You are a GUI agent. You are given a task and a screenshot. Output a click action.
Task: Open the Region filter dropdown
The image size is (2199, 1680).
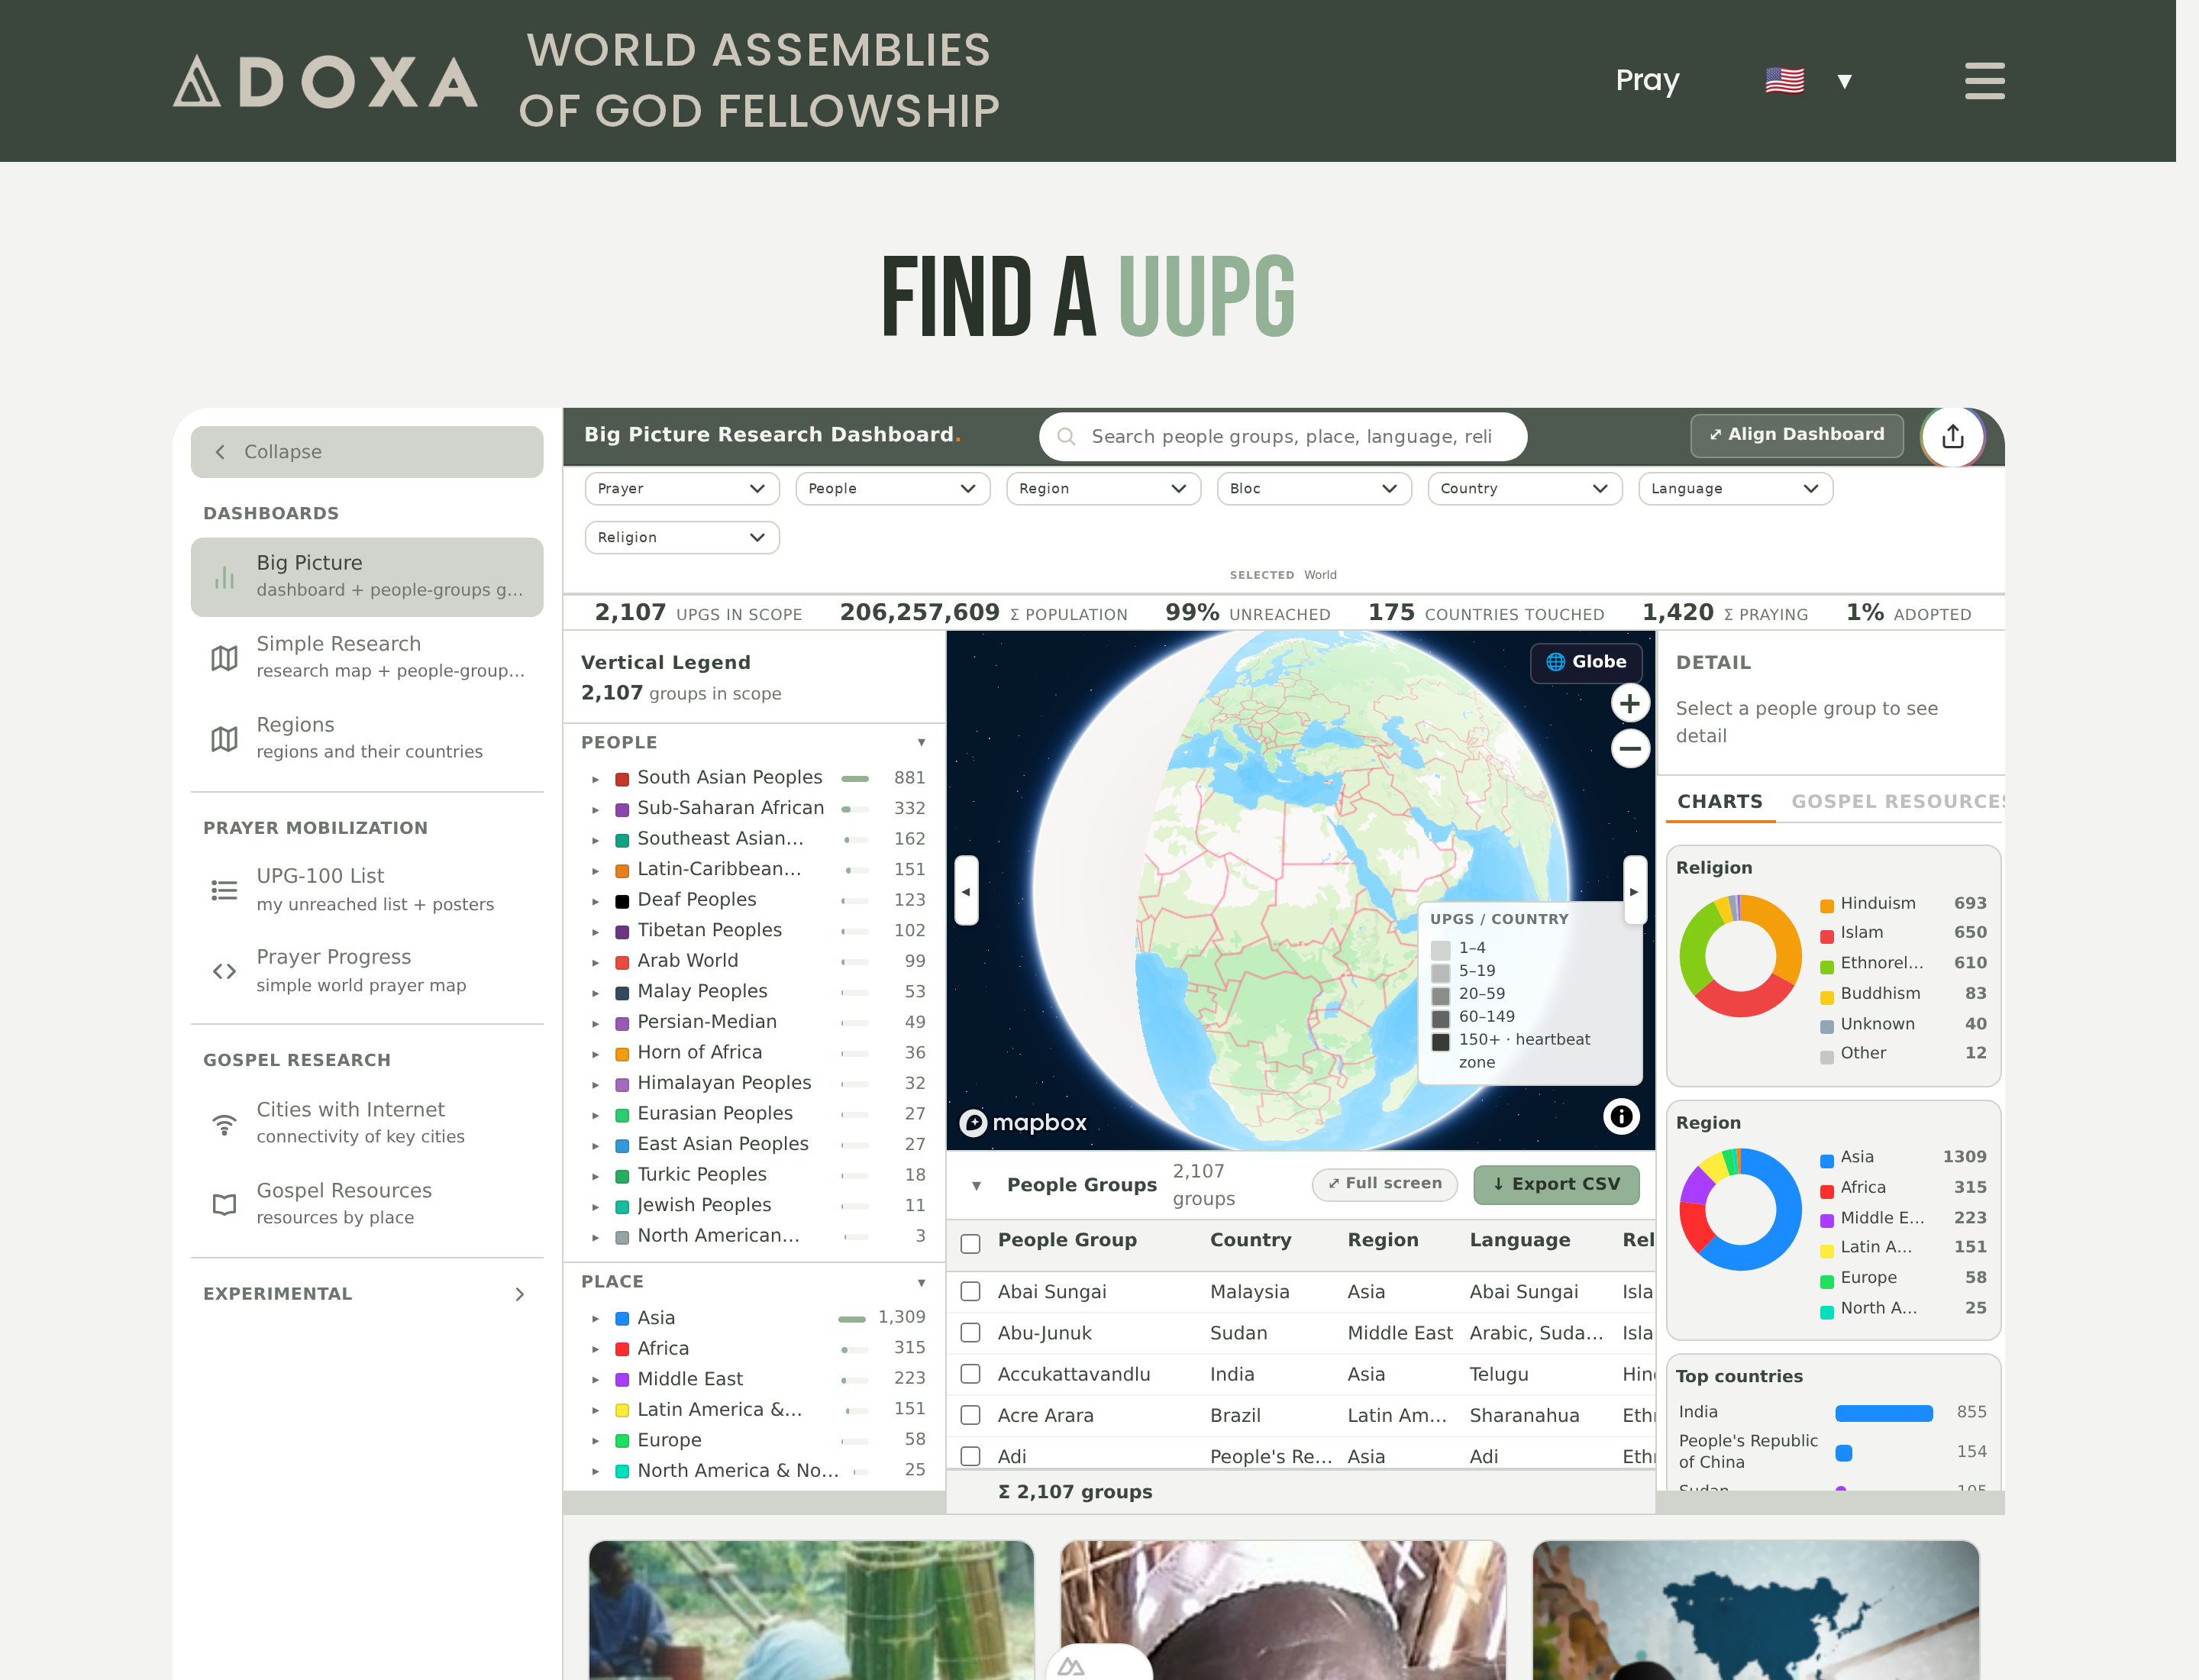tap(1103, 488)
